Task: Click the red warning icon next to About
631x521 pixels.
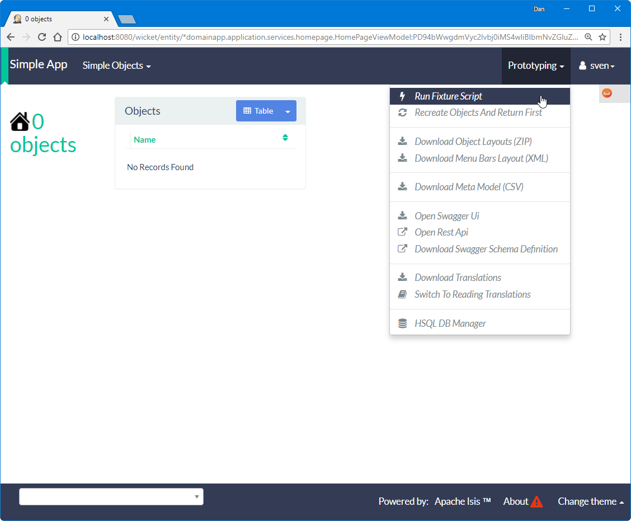Action: pos(536,501)
